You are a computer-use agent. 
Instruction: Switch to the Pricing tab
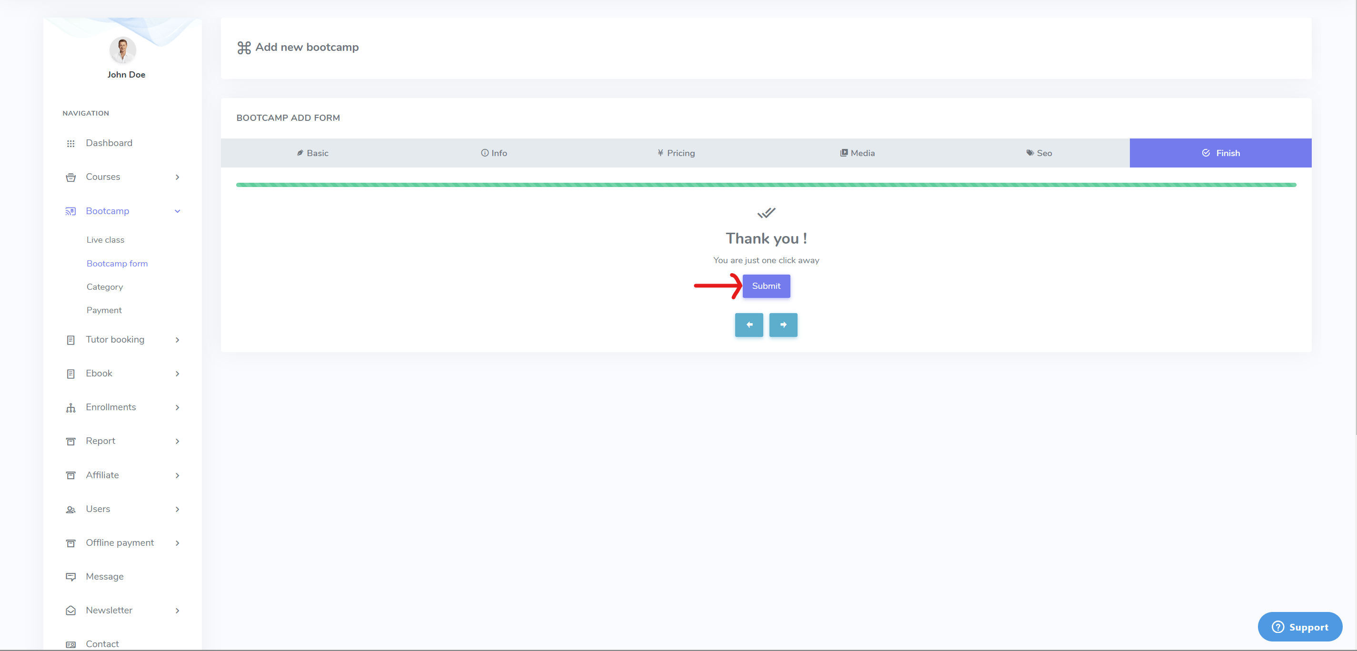(676, 153)
